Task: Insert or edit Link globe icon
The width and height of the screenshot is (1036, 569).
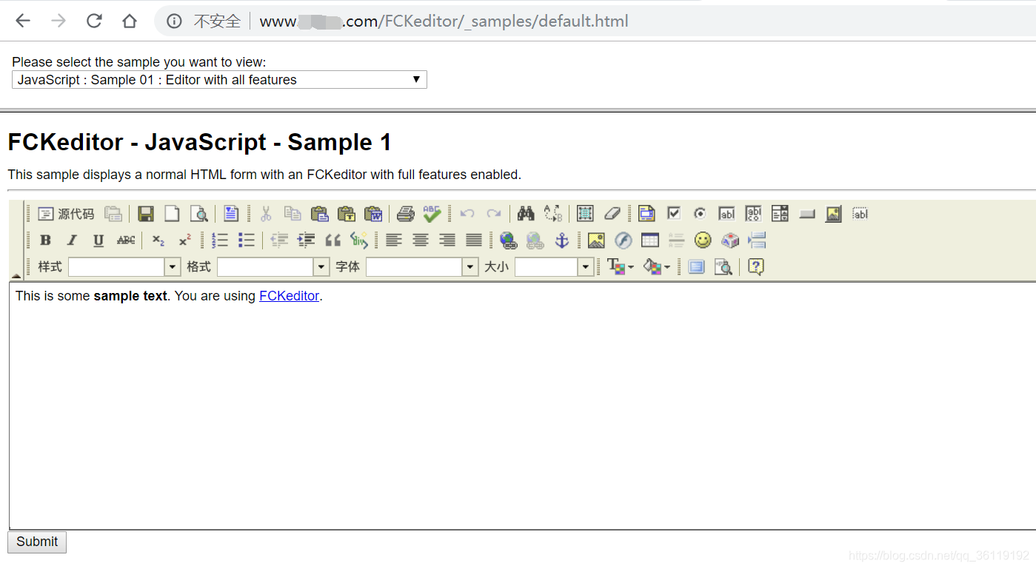Action: click(x=508, y=240)
